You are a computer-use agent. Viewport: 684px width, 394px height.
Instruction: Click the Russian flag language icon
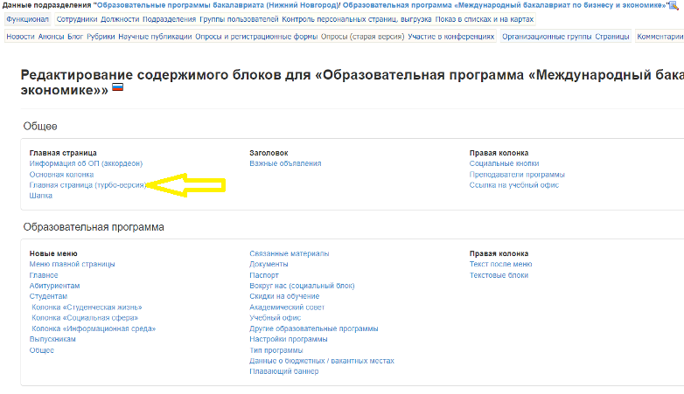coord(118,87)
